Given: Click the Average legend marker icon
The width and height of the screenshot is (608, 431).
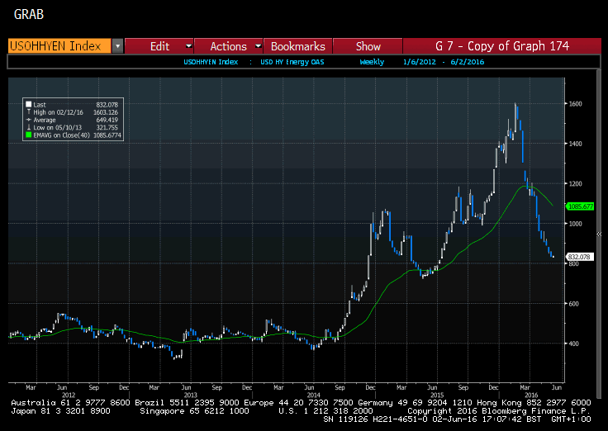Looking at the screenshot, I should 27,118.
